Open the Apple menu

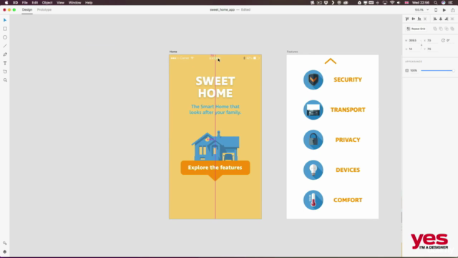click(6, 3)
